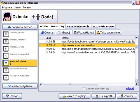The height and width of the screenshot is (102, 140).
Task: Tick the Zapoznałem/łam się checkbox
Action: click(84, 89)
